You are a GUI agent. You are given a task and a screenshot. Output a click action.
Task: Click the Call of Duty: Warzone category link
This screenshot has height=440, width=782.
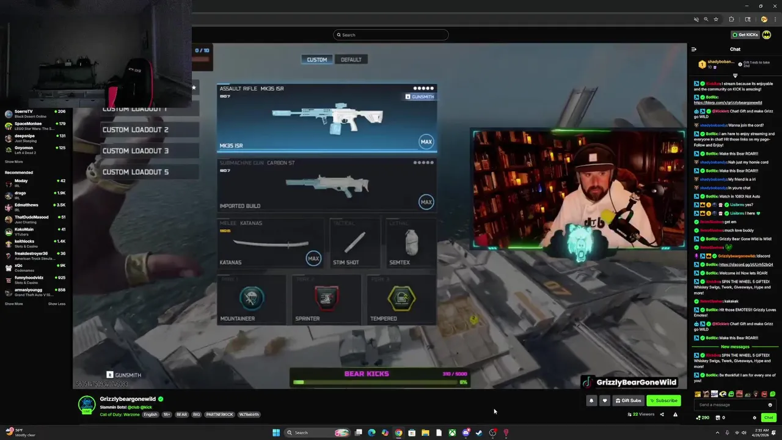click(x=120, y=414)
